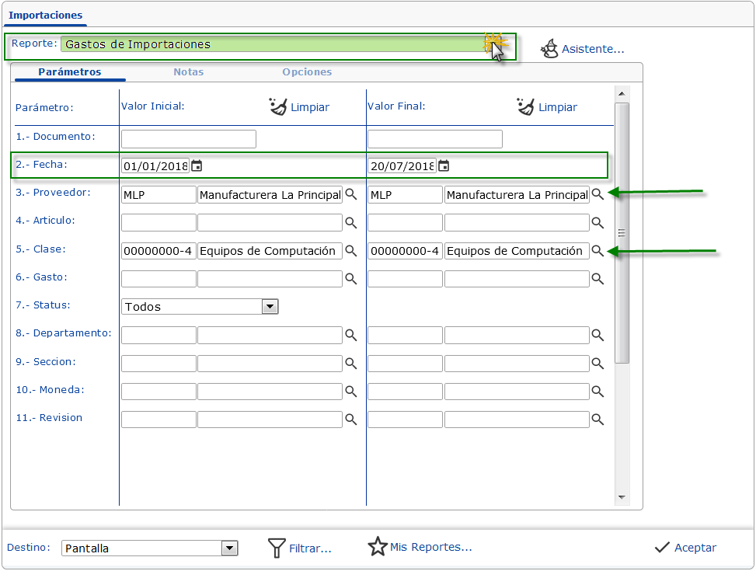Search initial Proveedor with magnifier
This screenshot has height=571, width=756.
pos(351,195)
